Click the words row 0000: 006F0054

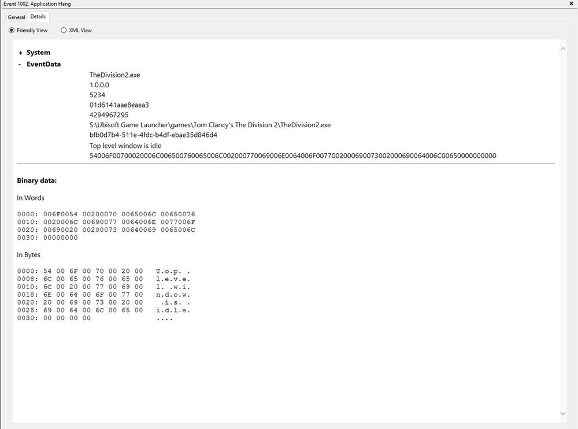(106, 214)
